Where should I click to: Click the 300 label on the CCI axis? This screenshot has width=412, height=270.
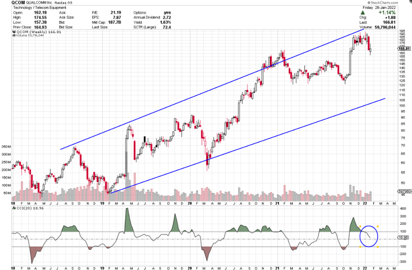coord(403,216)
